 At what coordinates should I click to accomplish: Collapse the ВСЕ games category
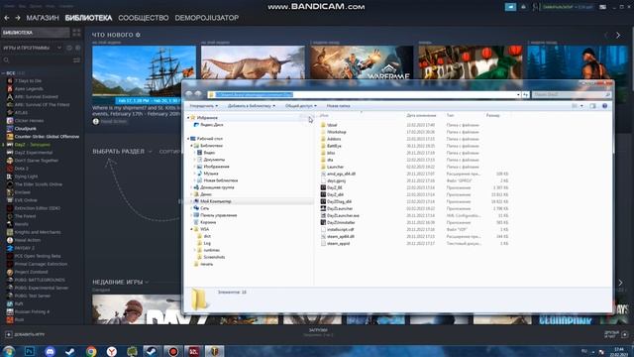coord(3,73)
